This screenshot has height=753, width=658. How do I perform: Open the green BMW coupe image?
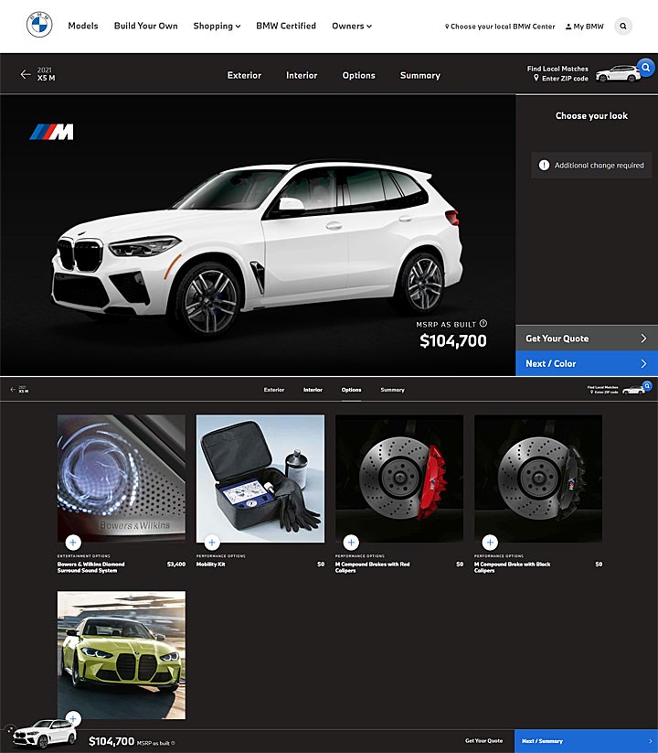pyautogui.click(x=122, y=655)
